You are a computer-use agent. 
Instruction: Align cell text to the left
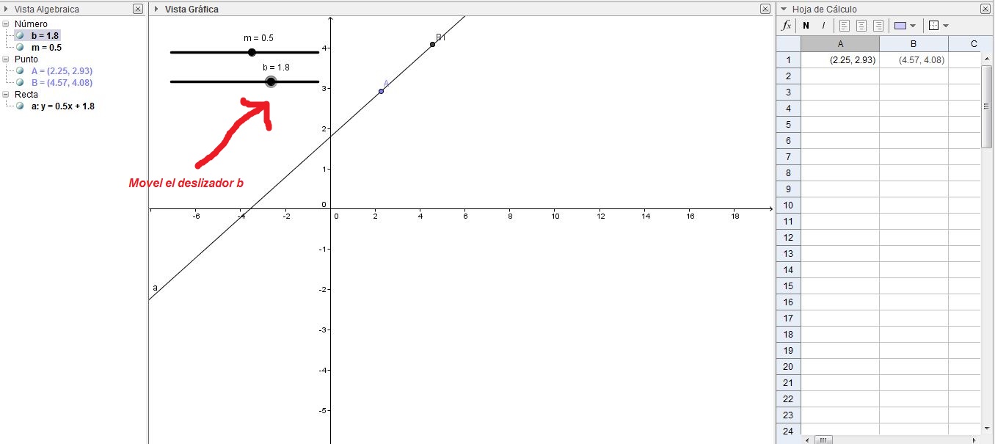[x=844, y=25]
